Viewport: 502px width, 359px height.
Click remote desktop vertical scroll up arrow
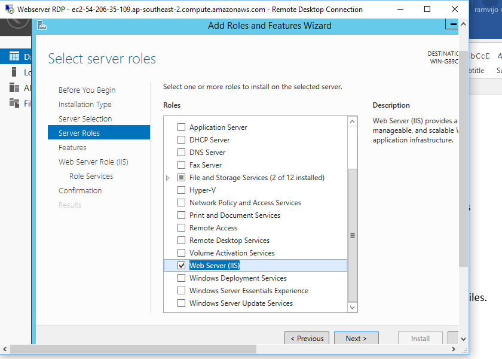[463, 24]
